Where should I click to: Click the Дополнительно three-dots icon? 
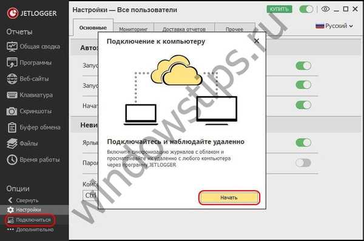[10, 229]
